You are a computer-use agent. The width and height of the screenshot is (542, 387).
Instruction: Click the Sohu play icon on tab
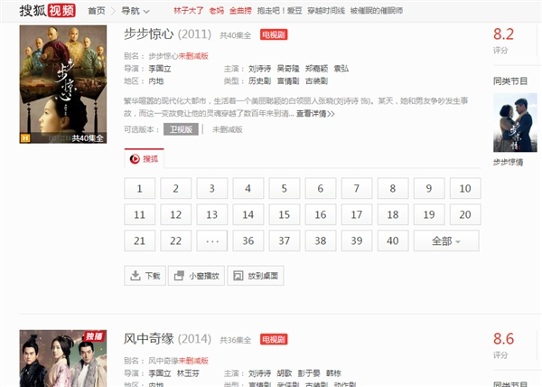point(135,159)
